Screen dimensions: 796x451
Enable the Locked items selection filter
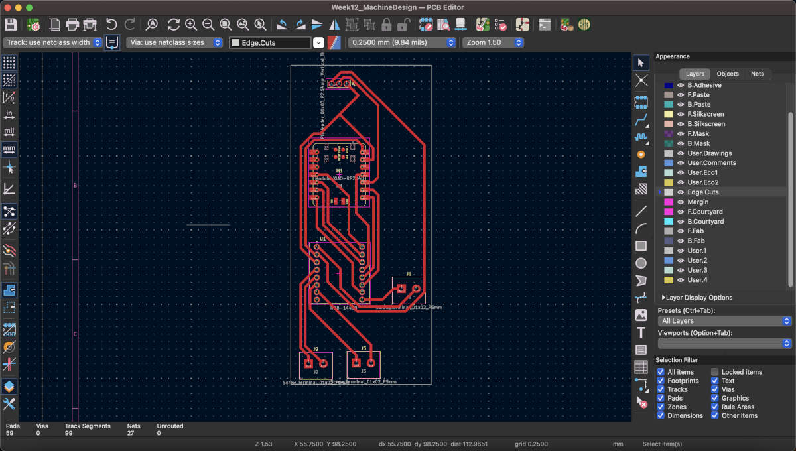715,372
